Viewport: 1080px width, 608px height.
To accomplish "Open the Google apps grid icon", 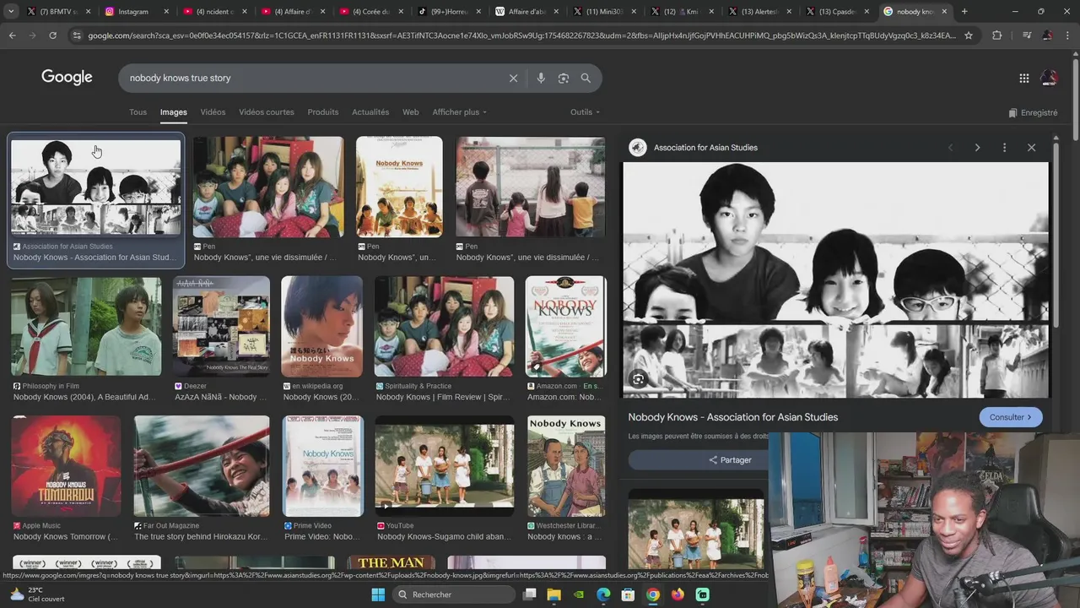I will click(1023, 78).
